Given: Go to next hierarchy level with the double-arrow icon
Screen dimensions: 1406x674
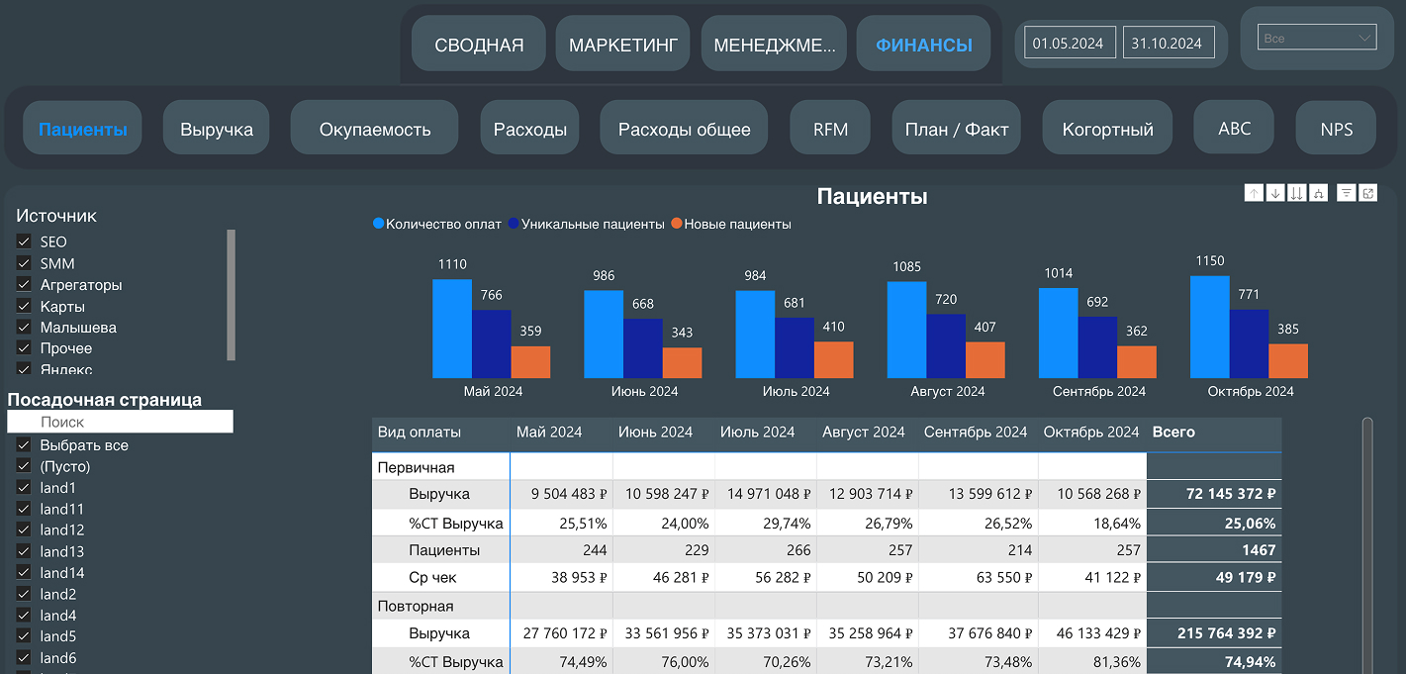Looking at the screenshot, I should click(x=1296, y=194).
